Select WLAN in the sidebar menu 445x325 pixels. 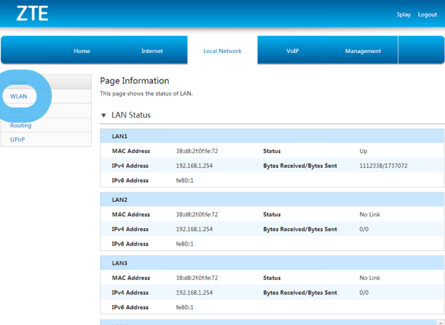click(x=19, y=96)
